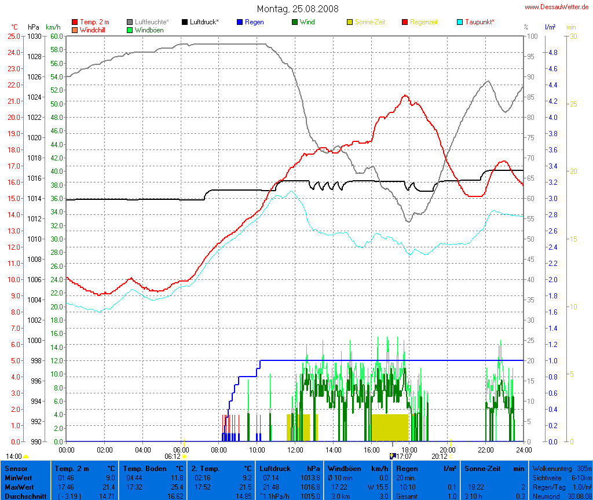Click the sunset icon next to 20:12
The width and height of the screenshot is (593, 500).
[x=450, y=457]
